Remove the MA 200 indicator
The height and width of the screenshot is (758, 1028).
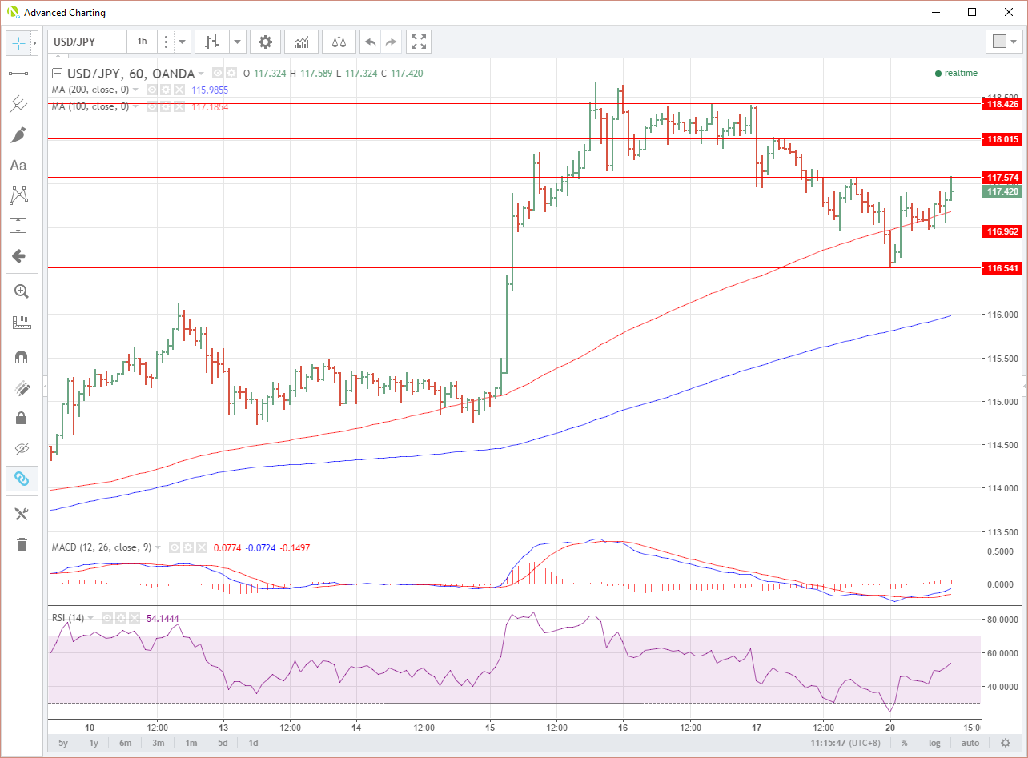[179, 90]
